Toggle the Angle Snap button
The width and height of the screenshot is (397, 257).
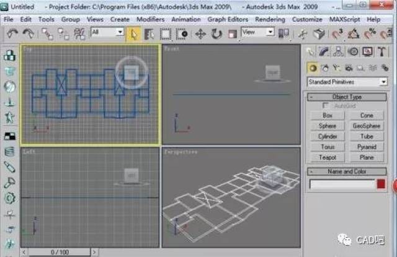(x=354, y=34)
